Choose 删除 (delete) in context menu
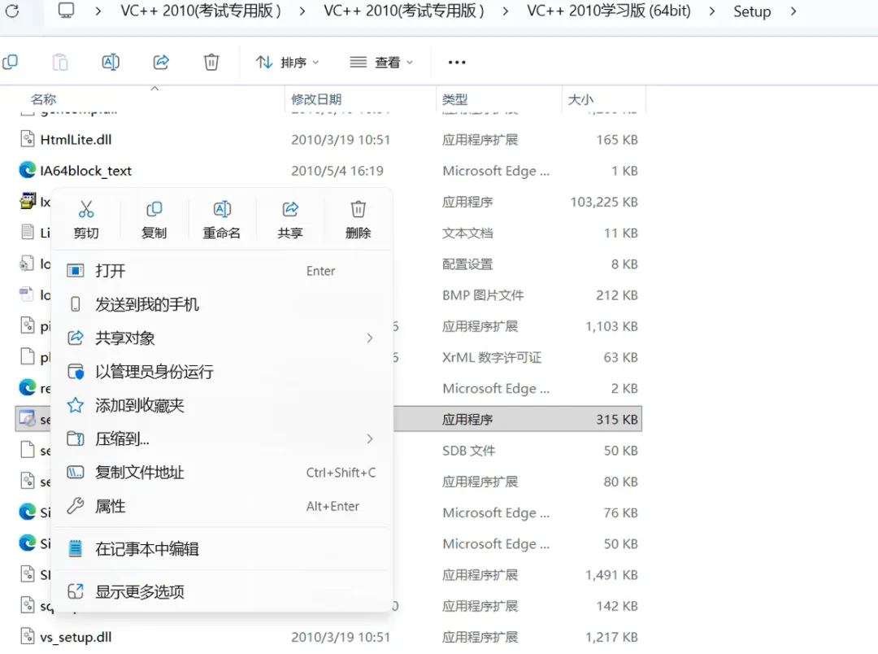Screen dimensions: 878x654 [x=358, y=220]
